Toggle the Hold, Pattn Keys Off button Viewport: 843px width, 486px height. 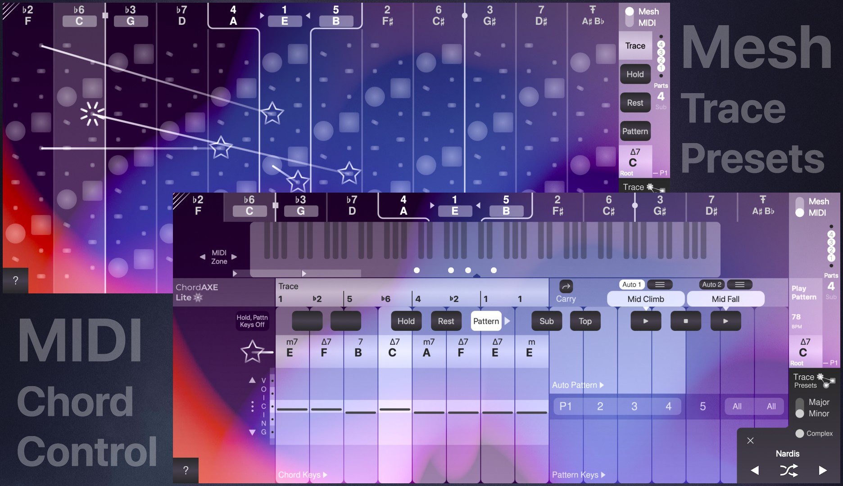[252, 321]
